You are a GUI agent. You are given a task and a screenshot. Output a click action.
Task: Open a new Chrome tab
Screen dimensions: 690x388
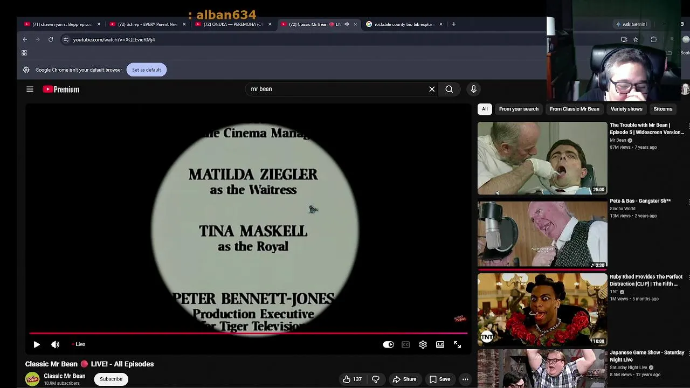tap(454, 24)
